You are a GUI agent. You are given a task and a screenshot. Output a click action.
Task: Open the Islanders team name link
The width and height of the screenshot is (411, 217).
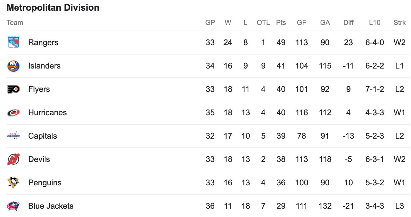tap(44, 66)
